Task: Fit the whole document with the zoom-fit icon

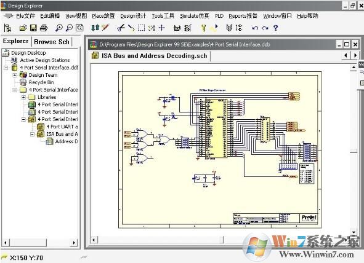Action: [x=79, y=28]
